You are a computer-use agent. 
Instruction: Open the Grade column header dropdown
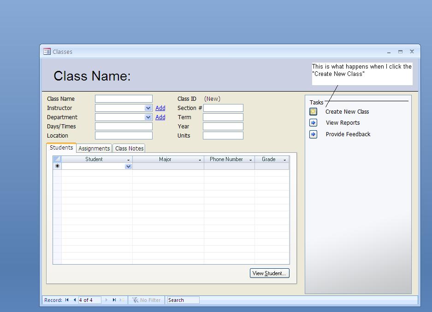point(284,160)
